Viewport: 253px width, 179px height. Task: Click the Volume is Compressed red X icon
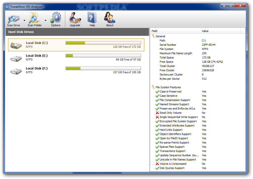click(157, 164)
